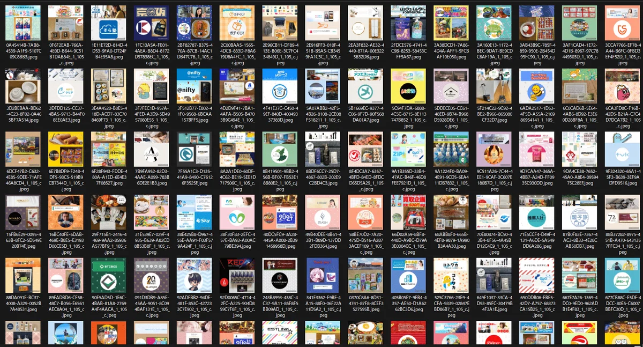
Task: Click filename text starting 92ADFBB2-94DE
Action: [195, 306]
